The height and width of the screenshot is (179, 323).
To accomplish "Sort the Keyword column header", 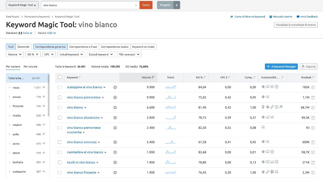I will pos(80,77).
